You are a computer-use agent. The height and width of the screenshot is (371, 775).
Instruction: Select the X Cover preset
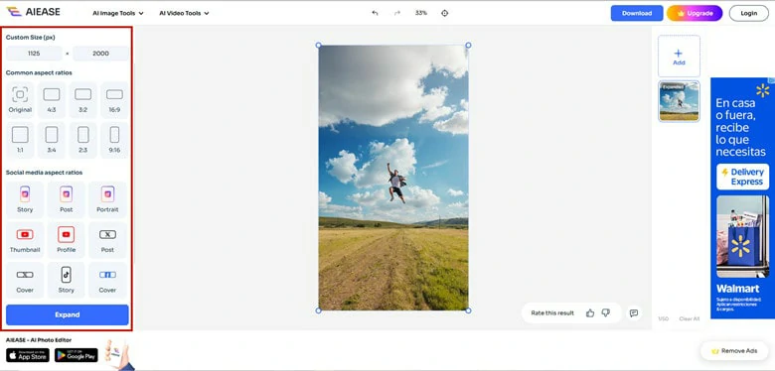pyautogui.click(x=25, y=280)
